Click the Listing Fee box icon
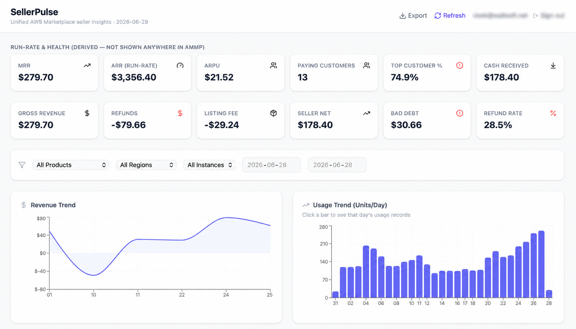Viewport: 576px width, 329px height. click(x=273, y=113)
